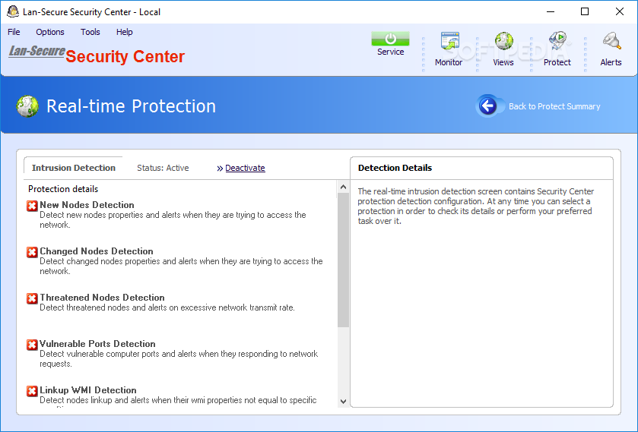Viewport: 638px width, 432px height.
Task: Open the Tools menu
Action: pyautogui.click(x=90, y=32)
